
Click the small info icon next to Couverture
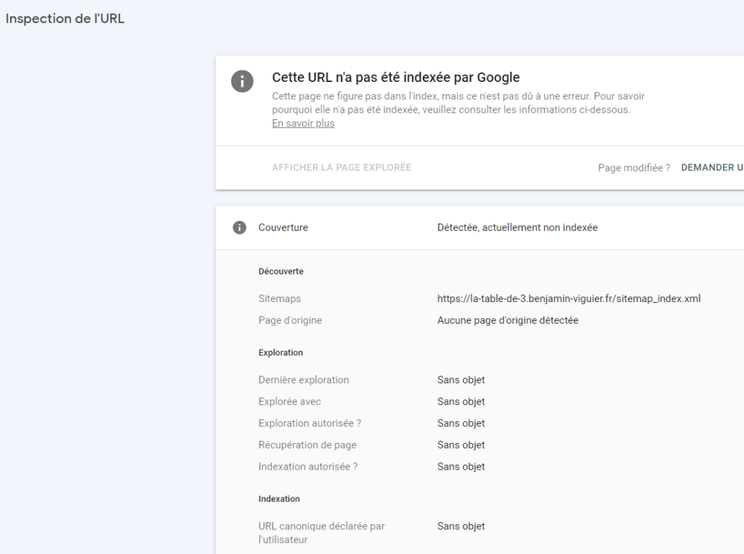point(238,228)
